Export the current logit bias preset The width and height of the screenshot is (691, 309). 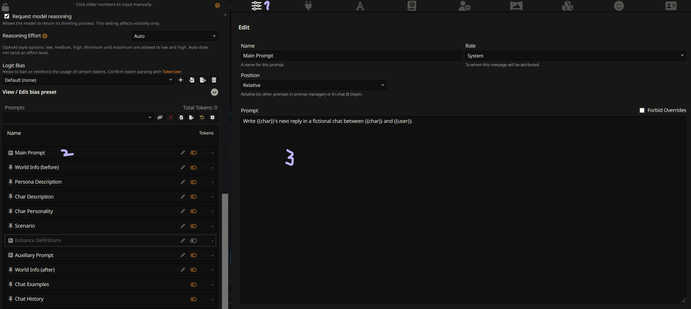click(x=203, y=80)
